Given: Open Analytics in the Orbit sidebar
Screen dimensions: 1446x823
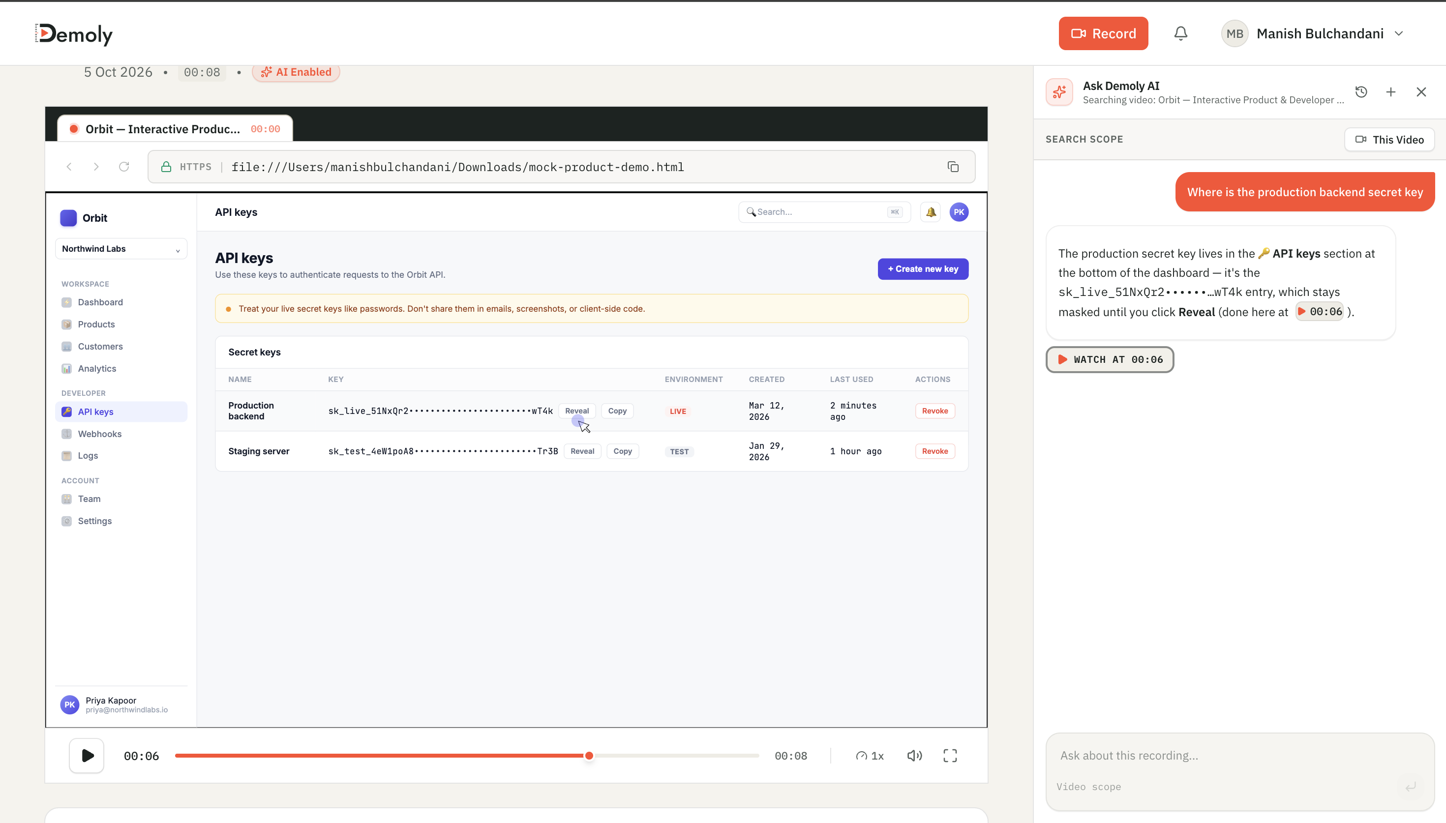Looking at the screenshot, I should (121, 369).
